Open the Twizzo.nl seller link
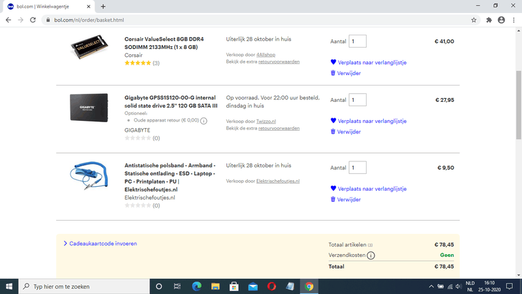 coord(266,122)
